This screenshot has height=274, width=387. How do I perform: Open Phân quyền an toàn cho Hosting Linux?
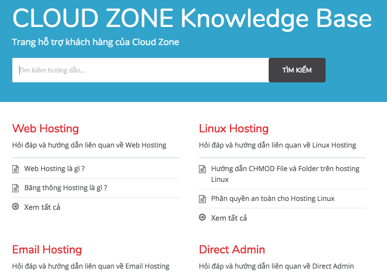click(273, 199)
